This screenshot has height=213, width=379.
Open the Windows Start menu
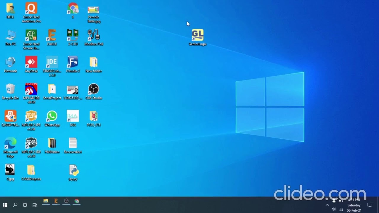point(5,205)
